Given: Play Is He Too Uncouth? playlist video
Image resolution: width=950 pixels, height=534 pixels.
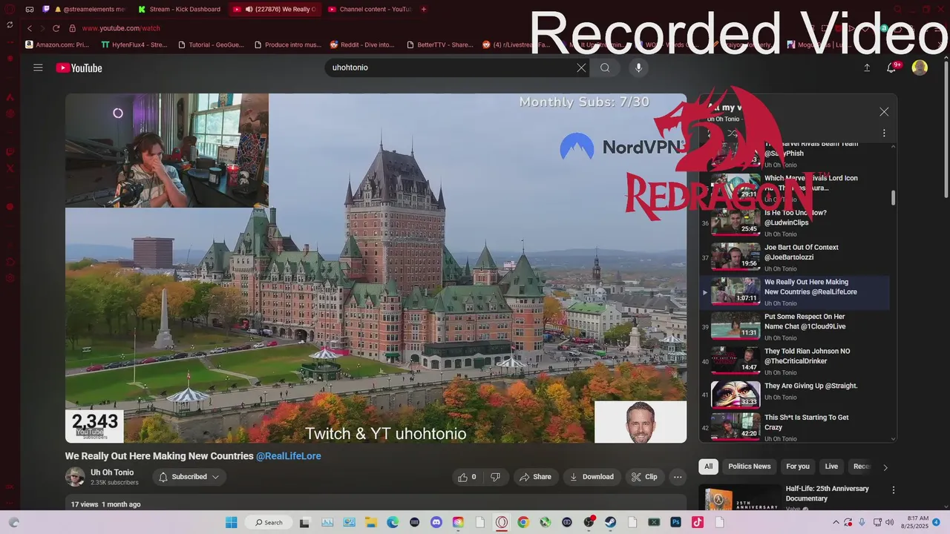Looking at the screenshot, I should pyautogui.click(x=795, y=222).
